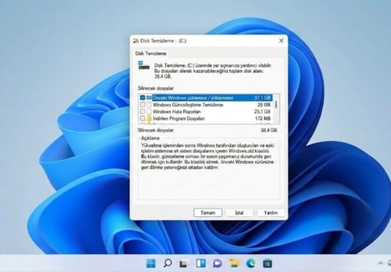Show hidden system tray icons chevron
Screen dimensions: 391x272
click(x=380, y=263)
